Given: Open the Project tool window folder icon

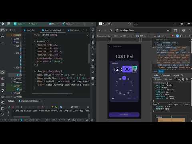Looking at the screenshot, I should pos(2,30).
